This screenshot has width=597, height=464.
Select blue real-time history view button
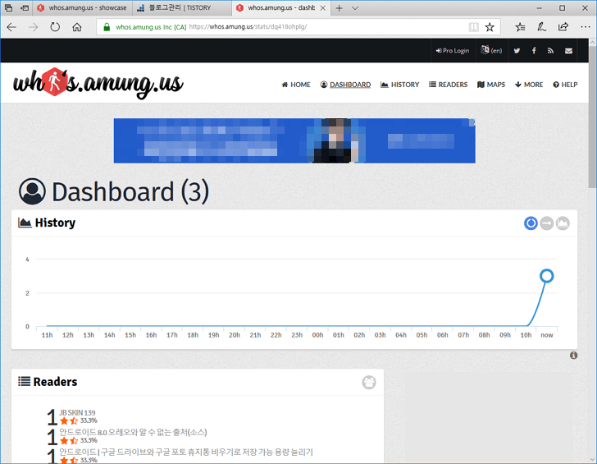click(x=531, y=223)
